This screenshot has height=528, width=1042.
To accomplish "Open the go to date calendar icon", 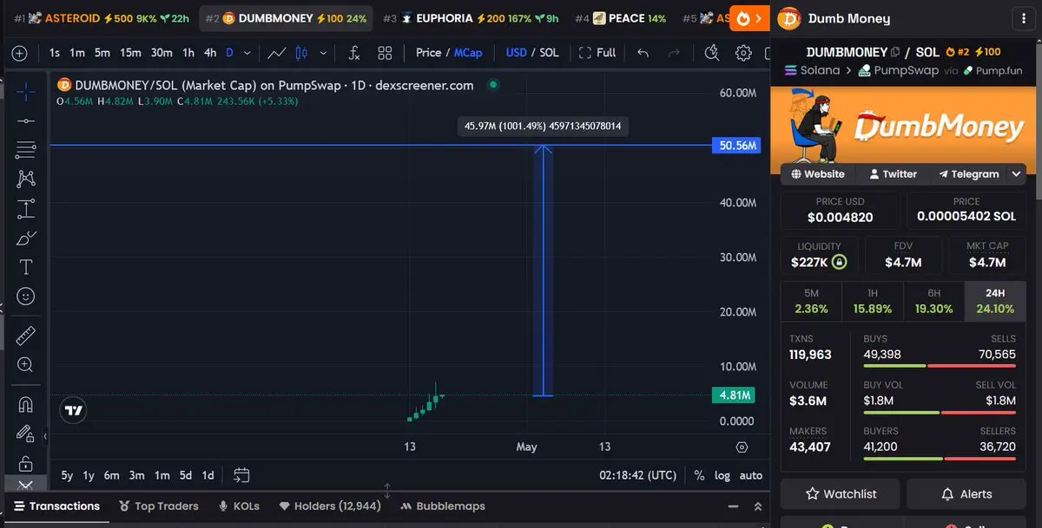I will click(x=241, y=475).
